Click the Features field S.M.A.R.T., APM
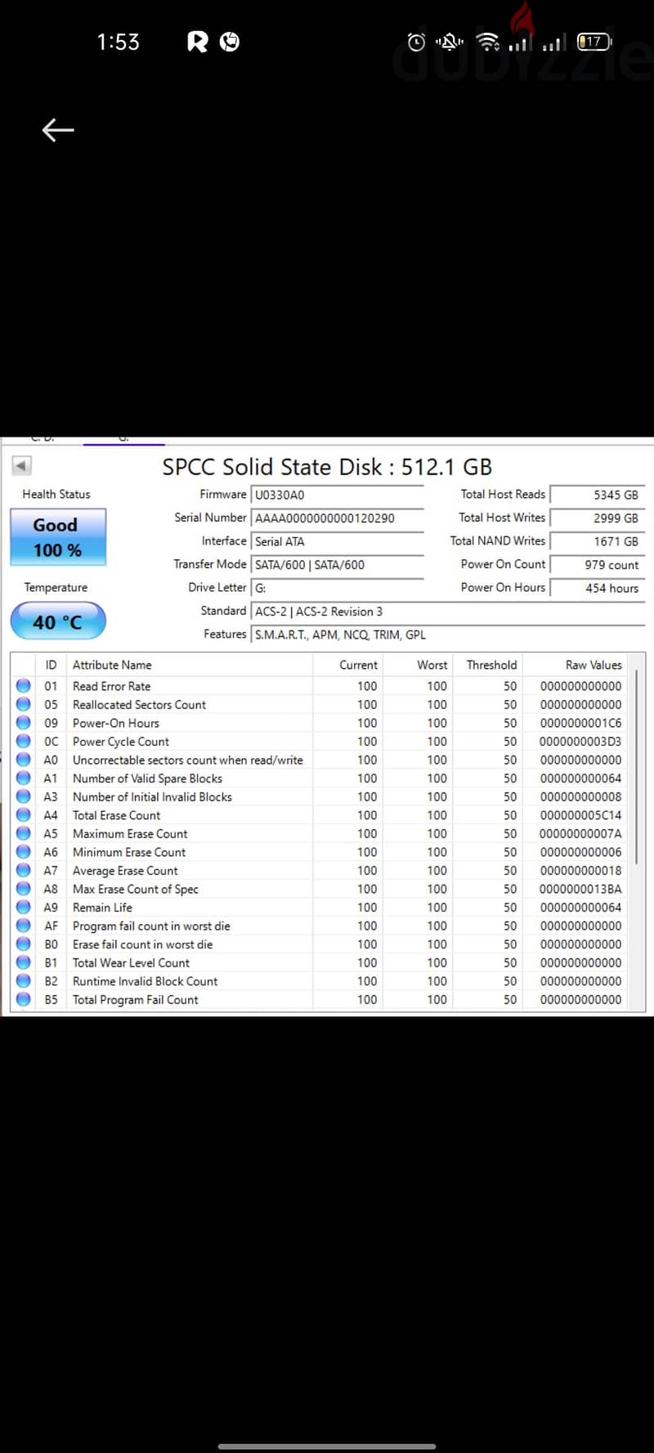Screen dimensions: 654x1453 [x=448, y=635]
